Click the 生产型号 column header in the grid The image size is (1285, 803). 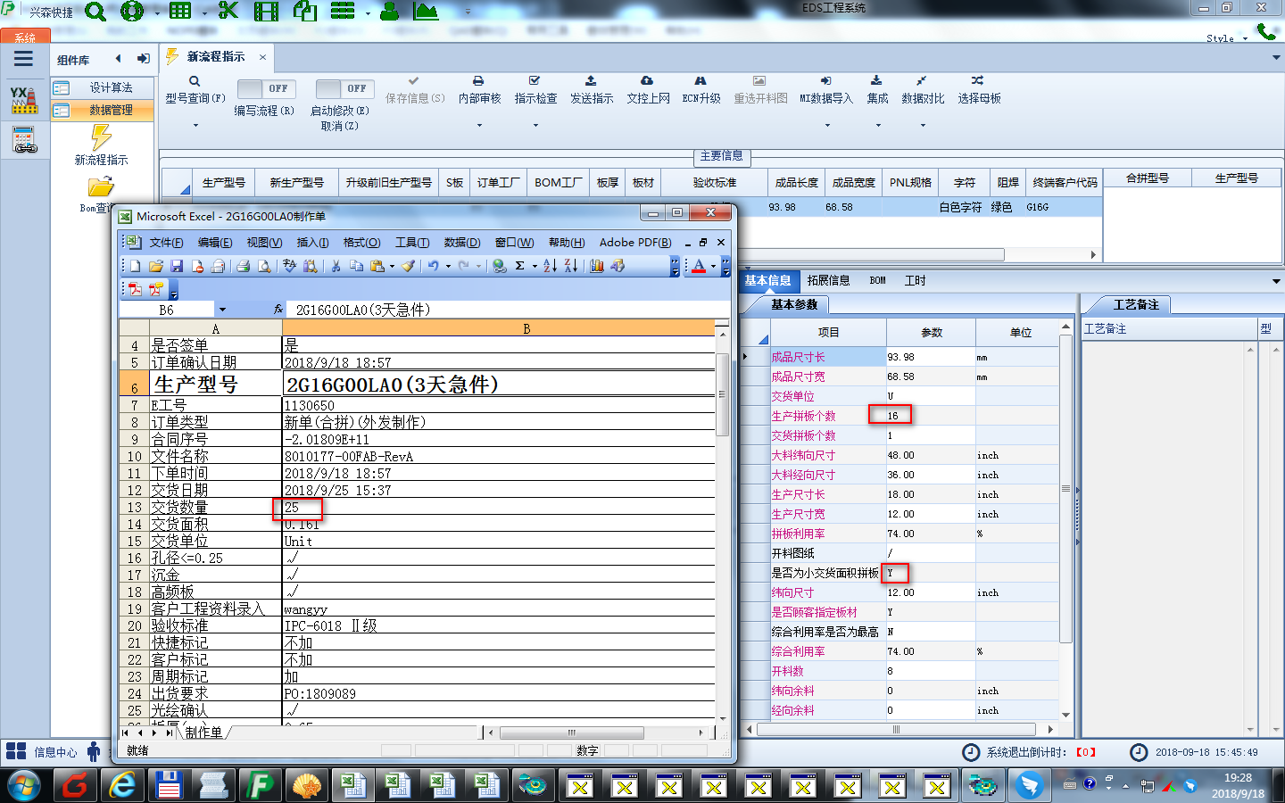(x=223, y=182)
